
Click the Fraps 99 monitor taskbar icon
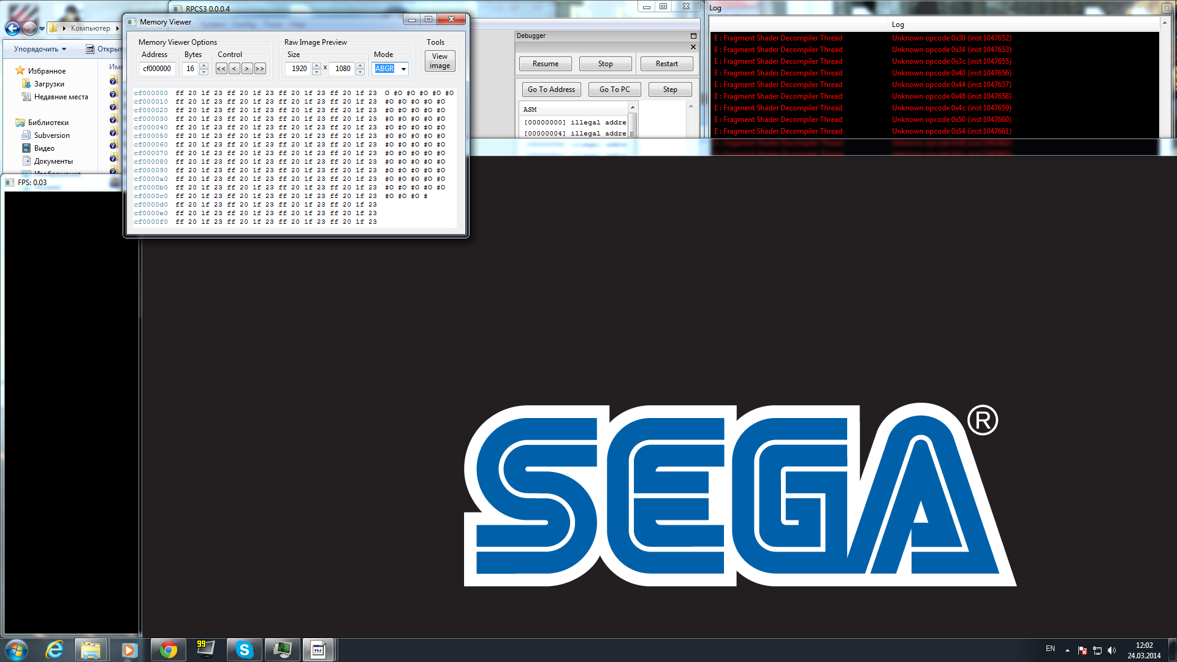[x=205, y=650]
